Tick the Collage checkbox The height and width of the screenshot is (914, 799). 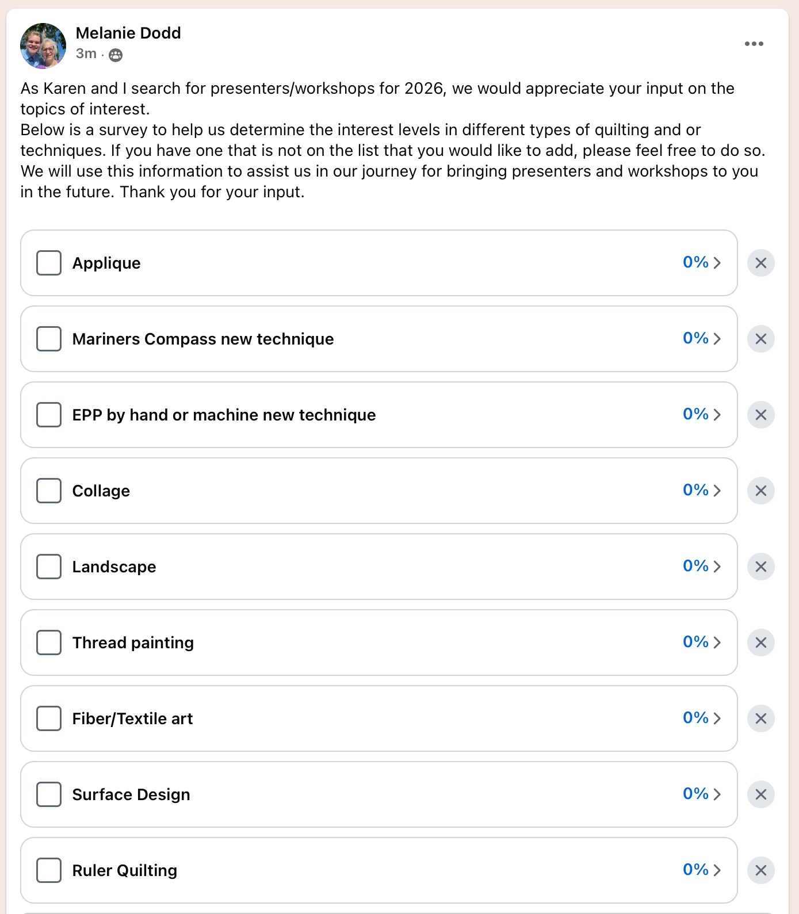coord(49,491)
